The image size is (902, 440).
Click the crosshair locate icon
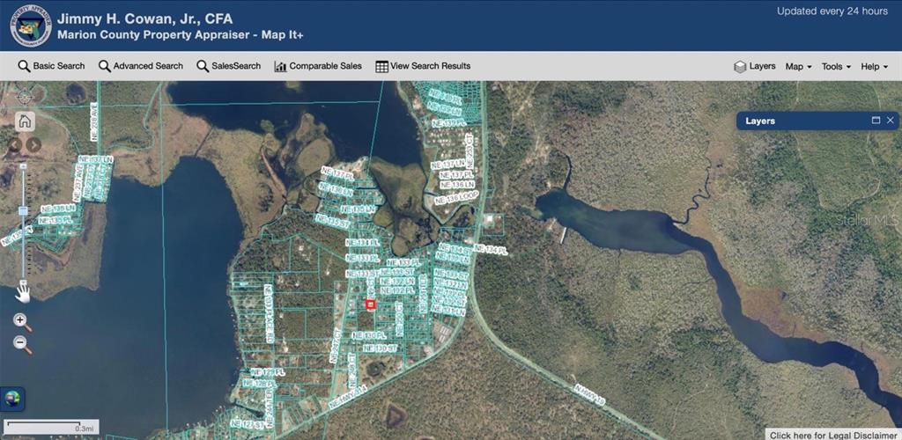(x=25, y=96)
